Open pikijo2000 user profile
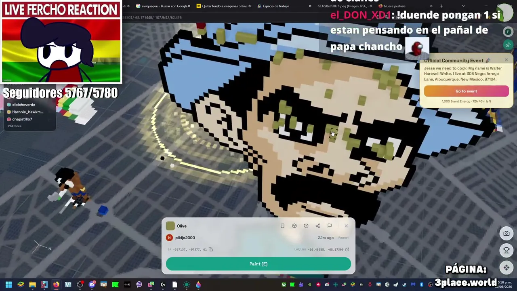The width and height of the screenshot is (517, 291). point(185,238)
